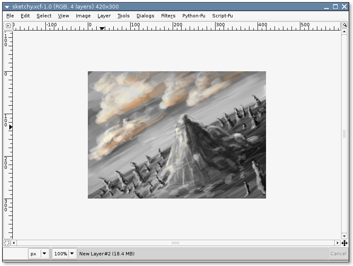353x266 pixels.
Task: Click vertical scrollbar down arrow
Action: pyautogui.click(x=344, y=236)
